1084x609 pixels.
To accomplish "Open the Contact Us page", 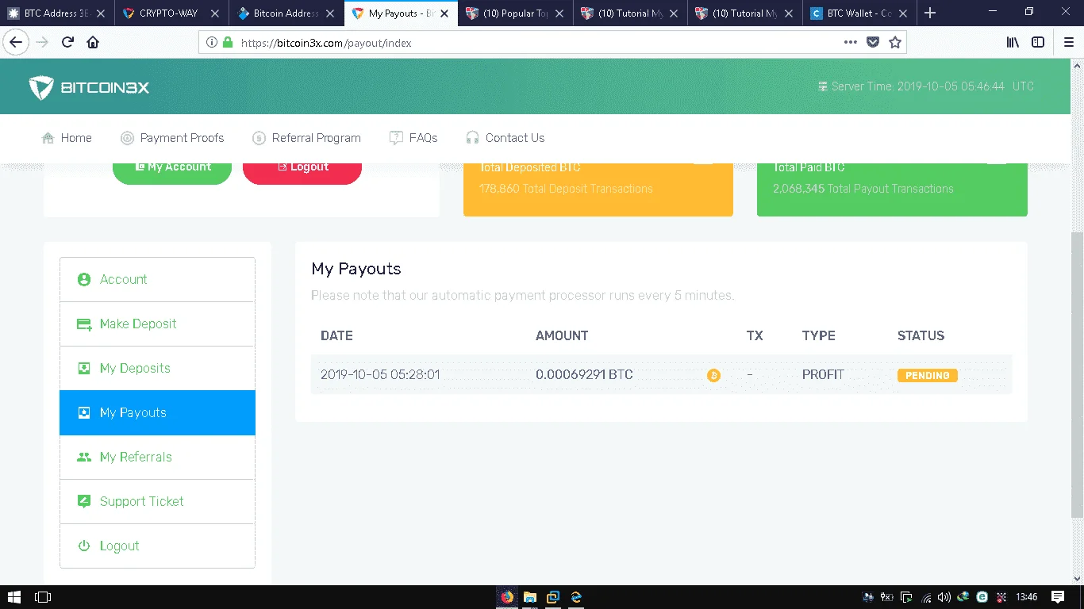I will pyautogui.click(x=505, y=138).
